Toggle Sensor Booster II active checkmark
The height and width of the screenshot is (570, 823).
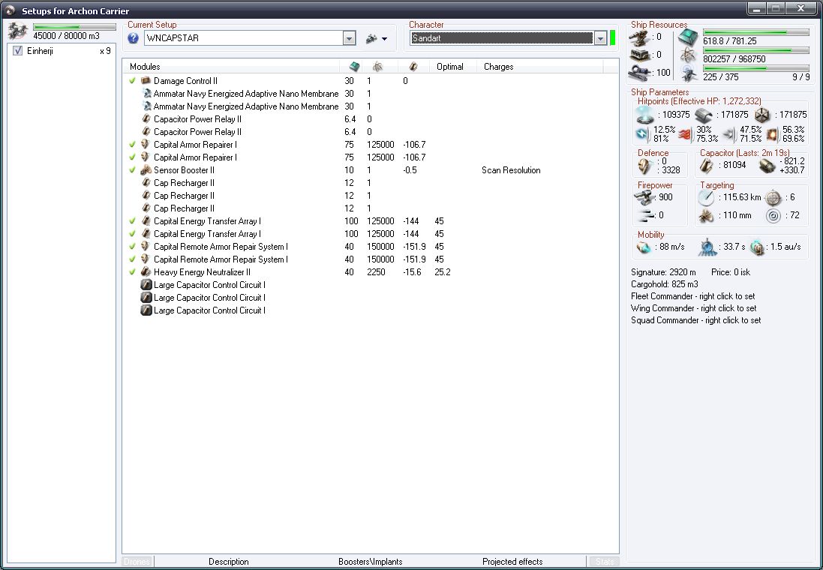132,170
